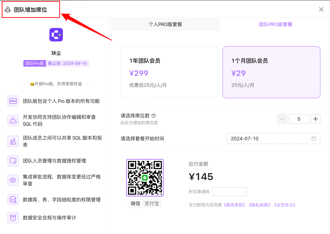Increase seat count with plus button
Viewport: 330px width, 234px height.
pyautogui.click(x=315, y=119)
